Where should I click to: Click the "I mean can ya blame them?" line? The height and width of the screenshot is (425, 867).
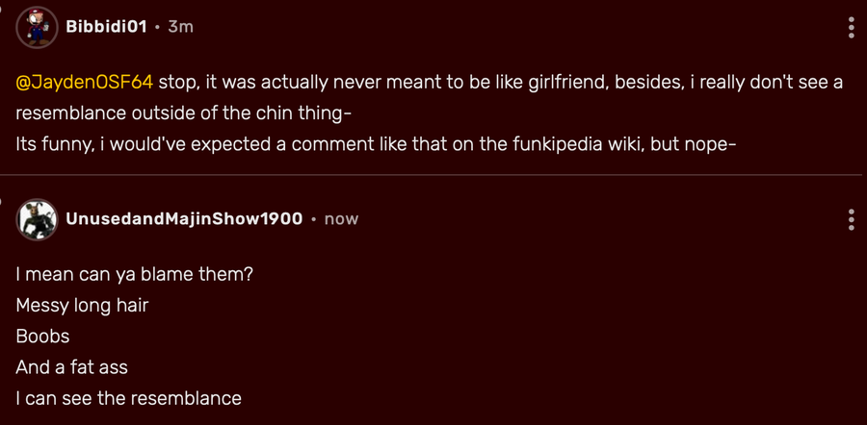[x=134, y=274]
